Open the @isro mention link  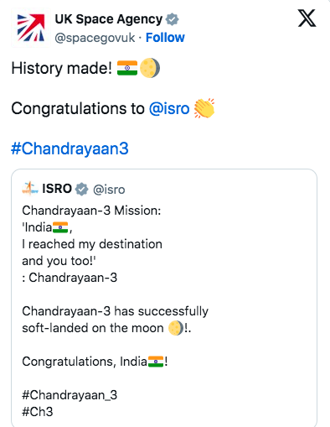169,108
